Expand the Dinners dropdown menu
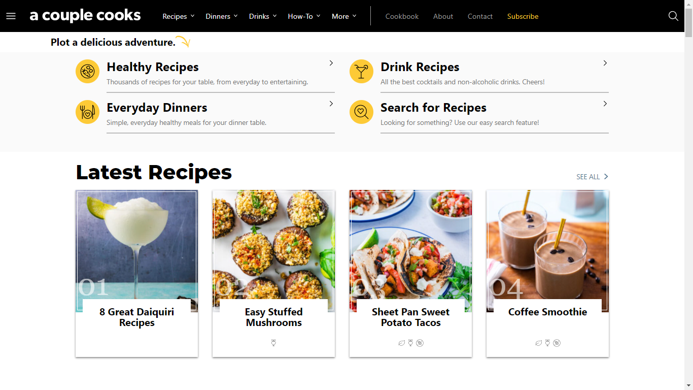 coord(222,16)
